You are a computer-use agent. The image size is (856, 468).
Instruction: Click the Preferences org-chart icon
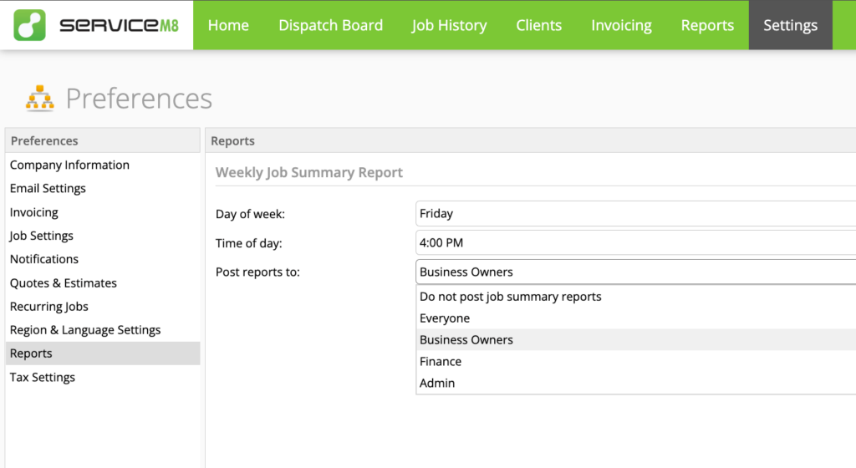click(x=39, y=99)
